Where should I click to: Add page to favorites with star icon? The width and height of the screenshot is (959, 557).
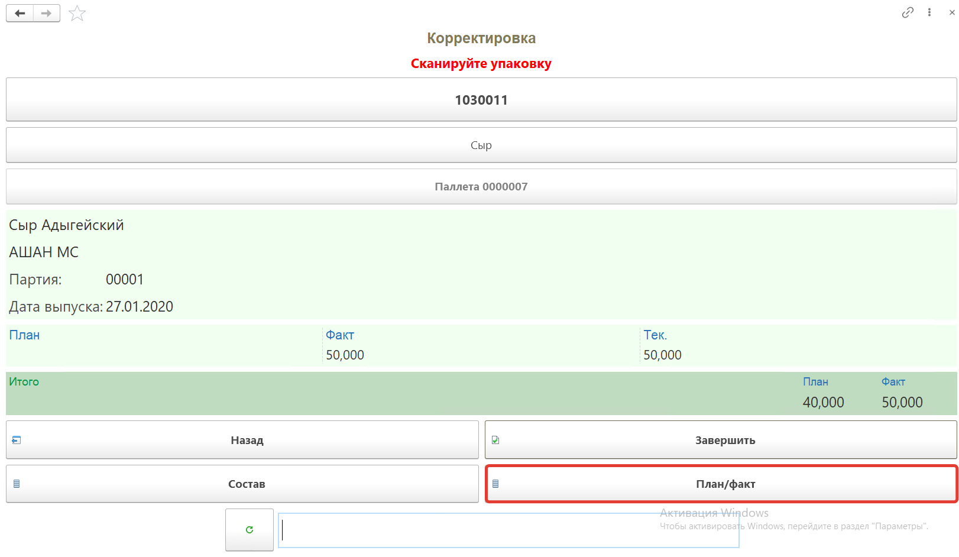click(x=77, y=13)
